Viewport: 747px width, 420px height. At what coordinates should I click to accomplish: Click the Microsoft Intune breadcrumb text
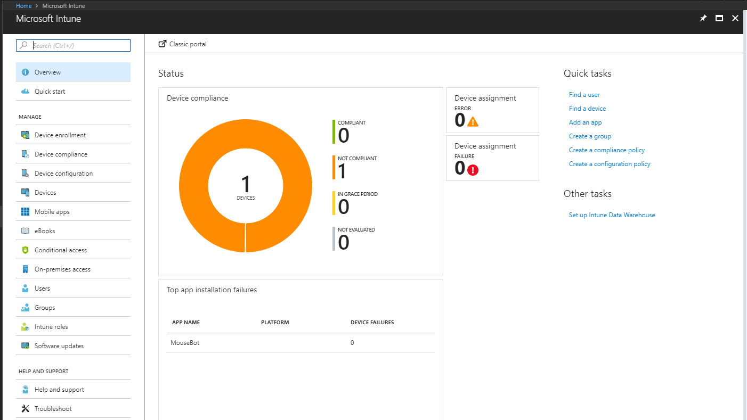pyautogui.click(x=63, y=6)
